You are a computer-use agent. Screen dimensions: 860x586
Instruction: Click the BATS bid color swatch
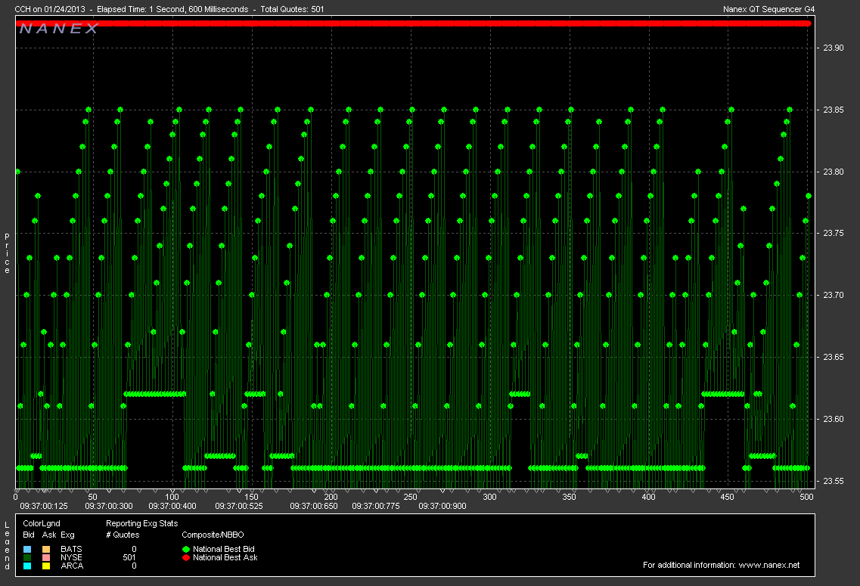click(x=27, y=549)
